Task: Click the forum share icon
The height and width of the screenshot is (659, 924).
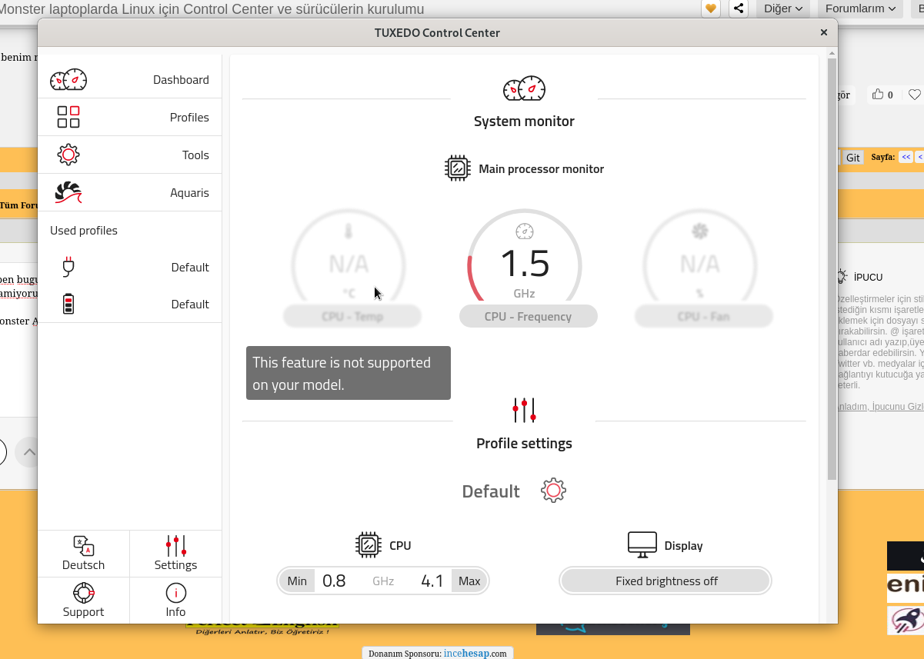Action: [x=739, y=8]
